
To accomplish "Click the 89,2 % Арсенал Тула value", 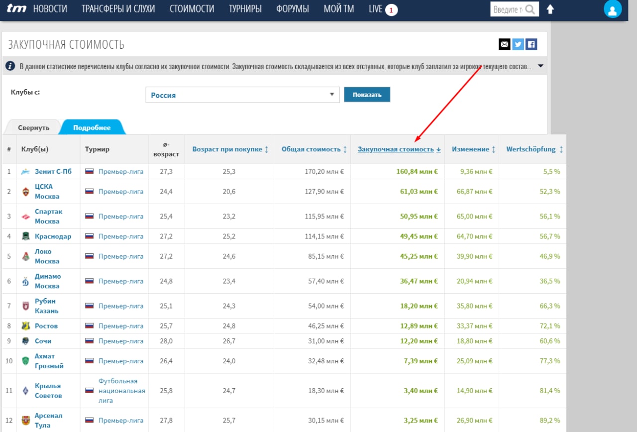I will (549, 421).
